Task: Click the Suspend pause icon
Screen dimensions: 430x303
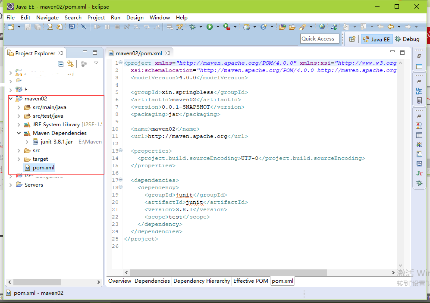Action: point(107,27)
